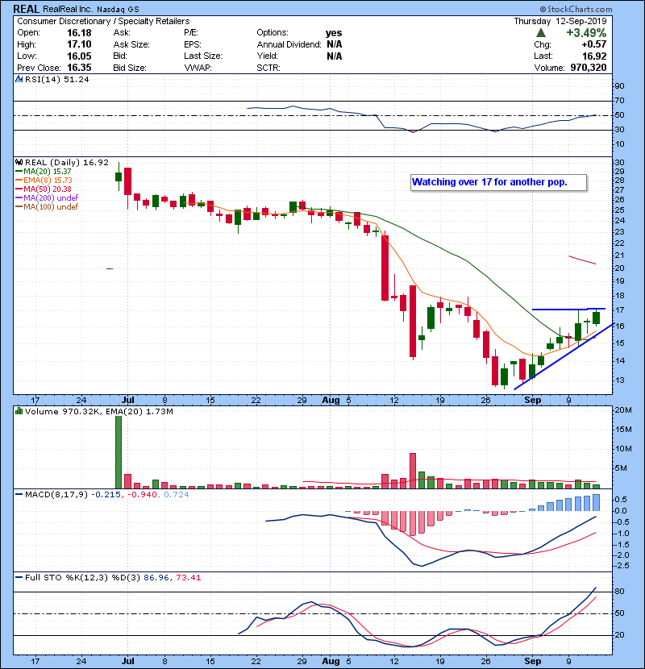This screenshot has height=669, width=645.
Task: Click the candlestick icon beside REAL (Daily)
Action: [x=19, y=162]
